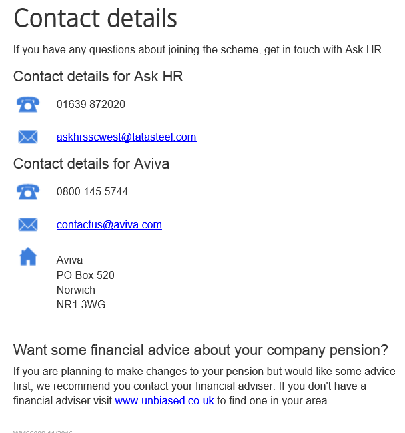The height and width of the screenshot is (433, 405).
Task: Click the Aviva telephone icon
Action: [x=27, y=191]
